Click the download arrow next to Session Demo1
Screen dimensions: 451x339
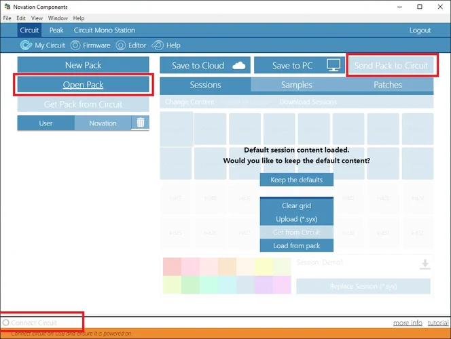coord(425,264)
